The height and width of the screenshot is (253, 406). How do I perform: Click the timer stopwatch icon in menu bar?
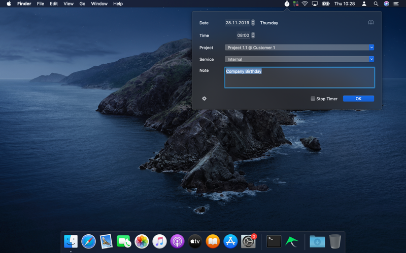point(287,4)
